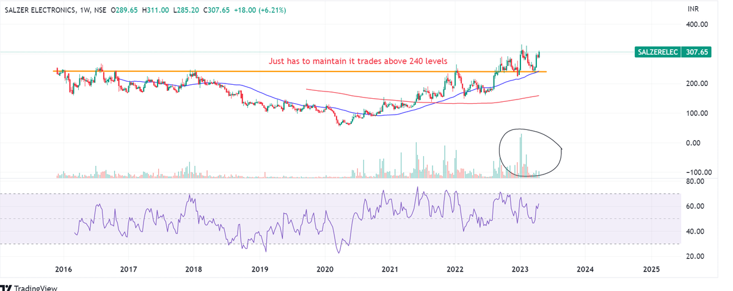Click the 100.00 price axis label
The image size is (733, 291).
coord(696,113)
